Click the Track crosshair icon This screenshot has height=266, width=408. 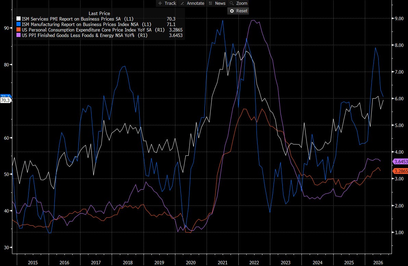160,3
